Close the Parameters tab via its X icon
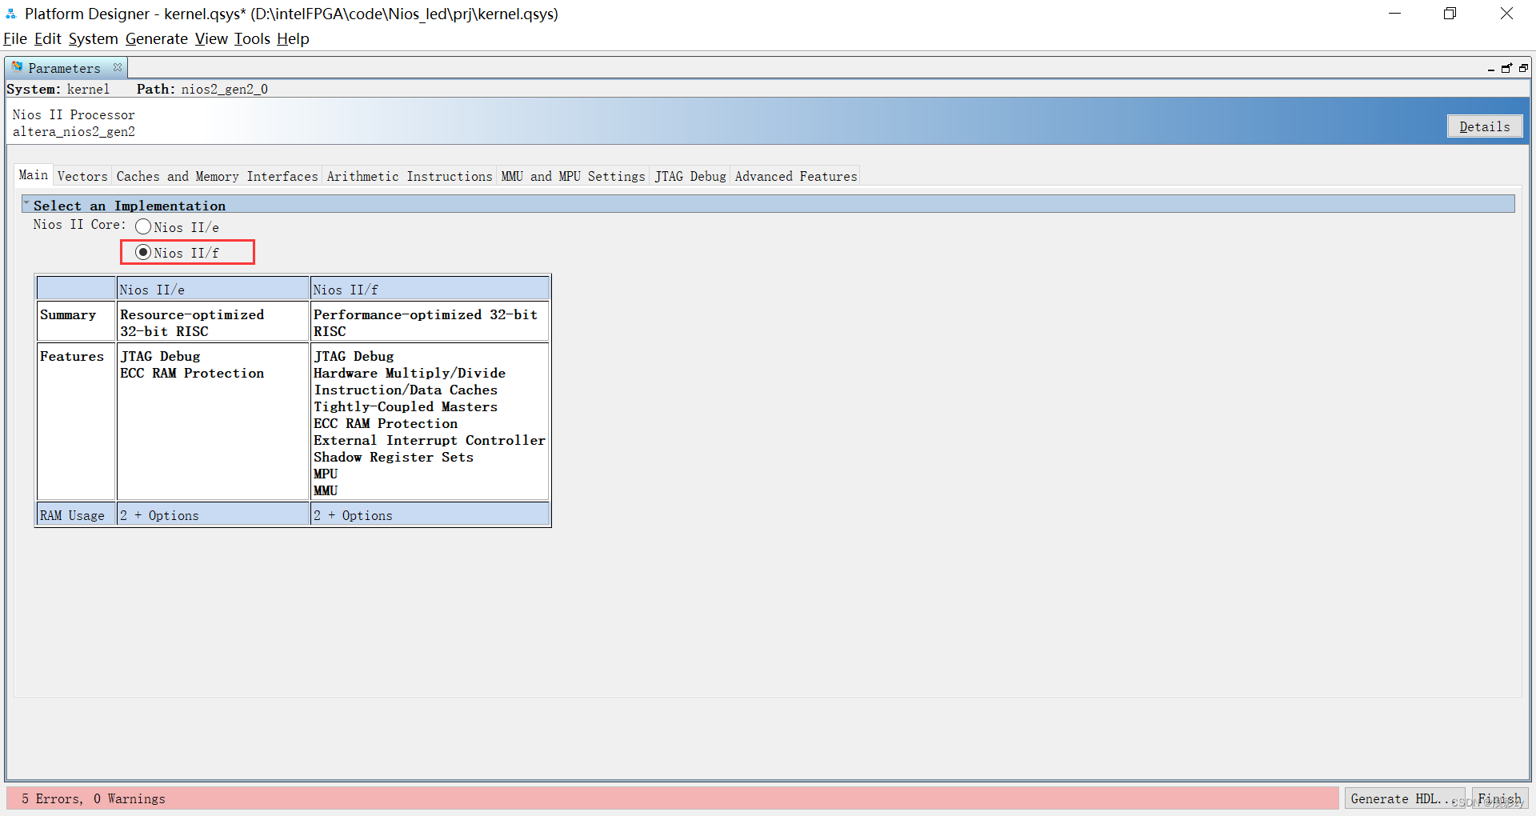The width and height of the screenshot is (1536, 816). pos(118,67)
